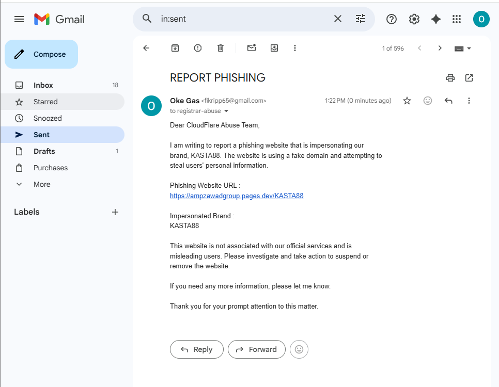Open the Starred folder

[x=63, y=102]
